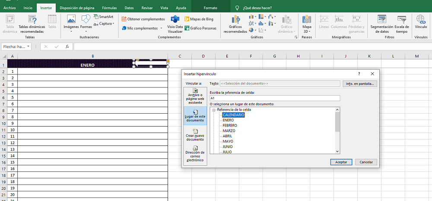Collapse the Referencia de la celda node
The height and width of the screenshot is (201, 432).
214,110
